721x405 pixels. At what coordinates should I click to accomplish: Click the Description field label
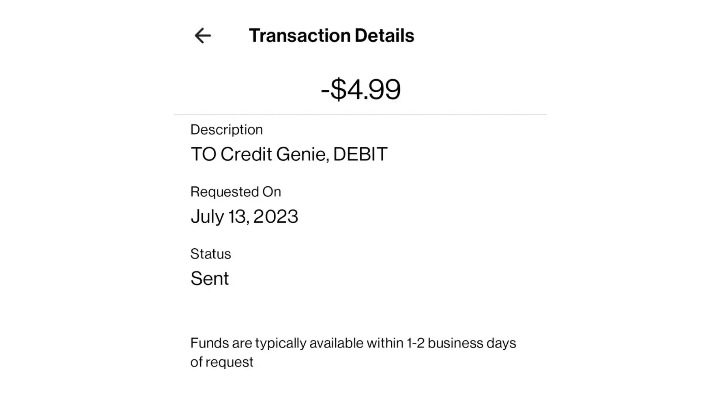click(226, 130)
